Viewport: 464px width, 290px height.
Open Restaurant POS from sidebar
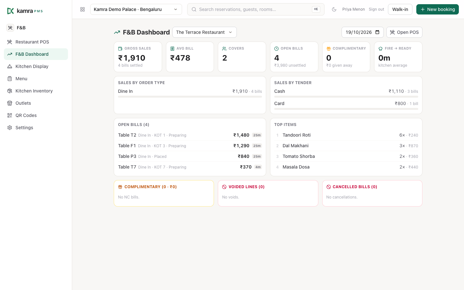36,42
